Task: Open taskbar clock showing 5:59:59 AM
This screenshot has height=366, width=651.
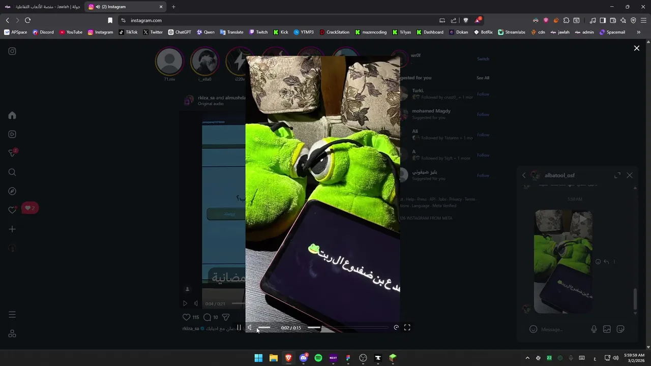Action: tap(634, 358)
